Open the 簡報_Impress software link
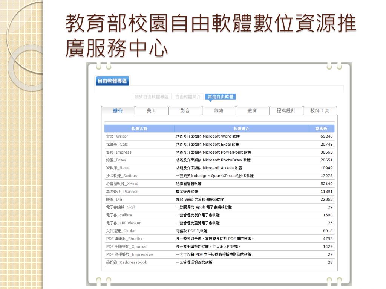The width and height of the screenshot is (386, 289). coord(119,152)
